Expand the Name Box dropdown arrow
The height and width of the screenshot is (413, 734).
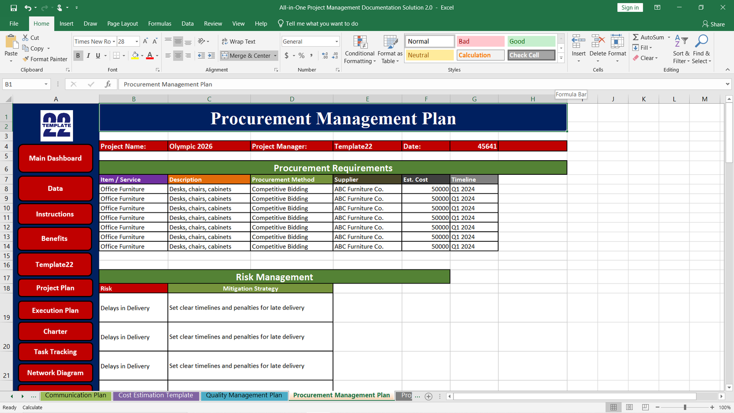point(46,84)
